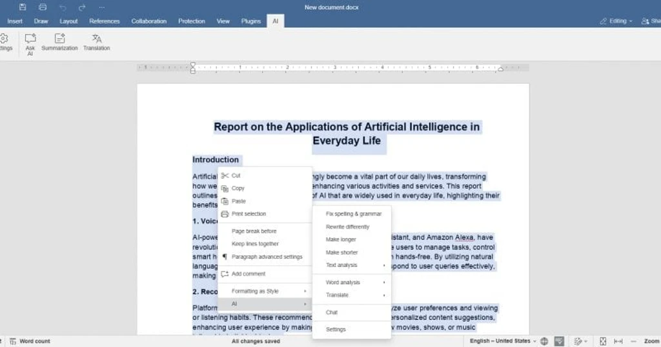This screenshot has height=347, width=661.
Task: Open Word count in status bar
Action: click(x=30, y=341)
